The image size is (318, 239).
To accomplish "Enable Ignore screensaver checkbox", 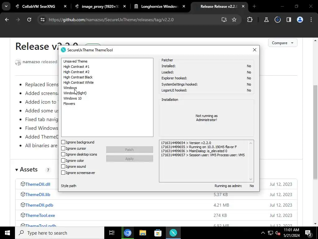I will click(x=63, y=172).
